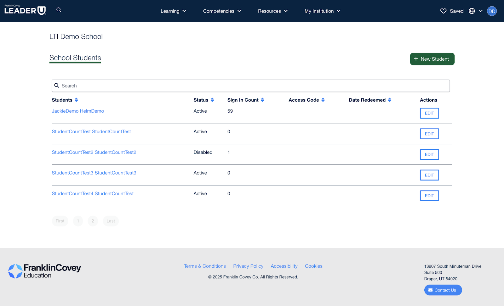Open the DD user profile avatar
Viewport: 504px width, 306px height.
pos(492,11)
